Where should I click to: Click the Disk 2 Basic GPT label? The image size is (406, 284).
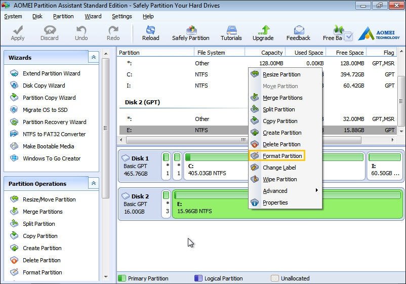click(x=140, y=204)
